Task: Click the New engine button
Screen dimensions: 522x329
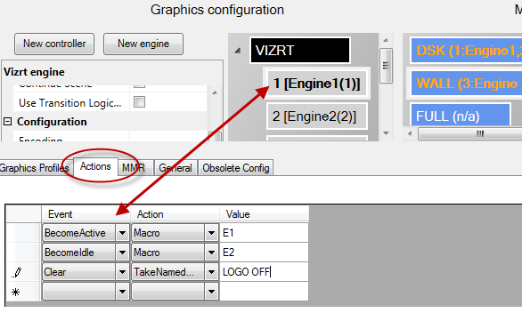Action: 143,44
